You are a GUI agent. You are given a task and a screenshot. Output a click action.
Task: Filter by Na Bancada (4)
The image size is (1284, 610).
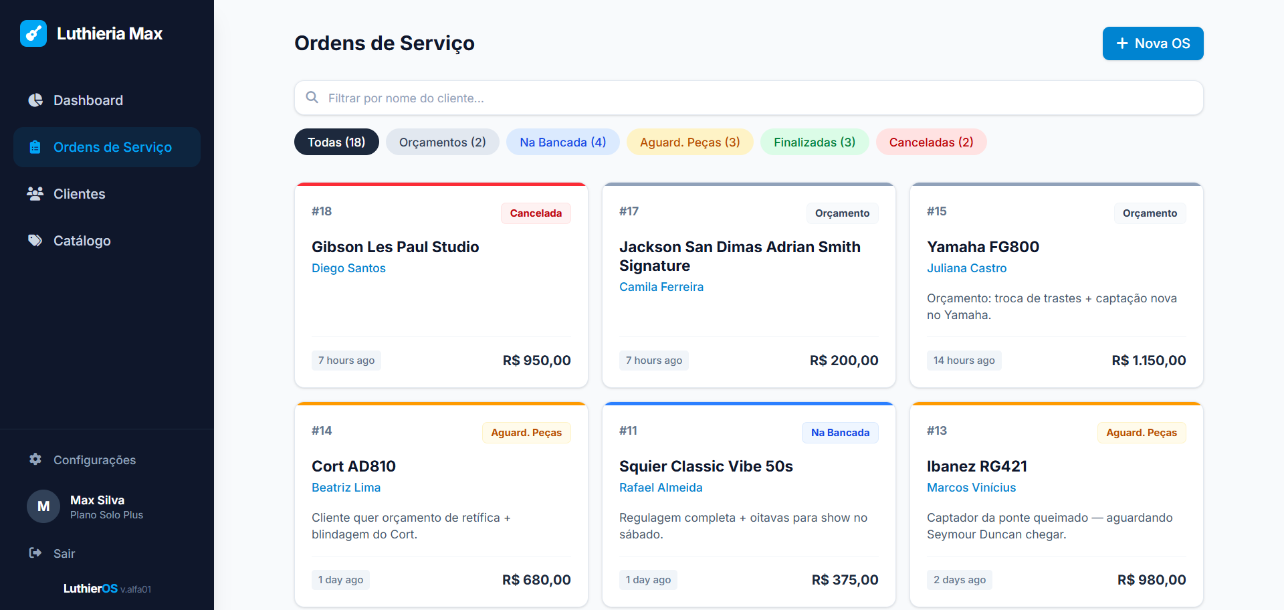click(563, 142)
